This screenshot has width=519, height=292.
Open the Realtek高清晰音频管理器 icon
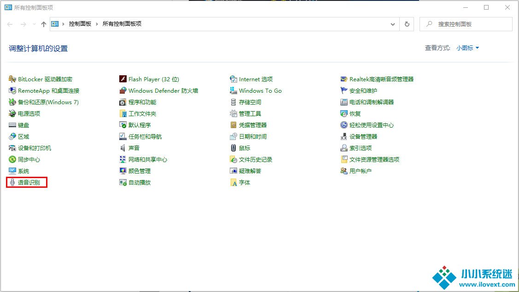[344, 79]
